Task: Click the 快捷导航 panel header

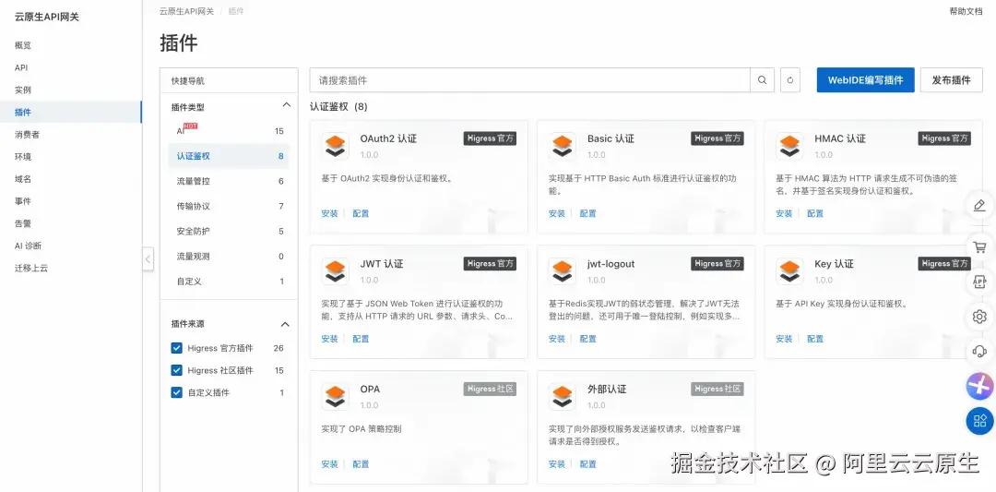Action: pos(229,80)
